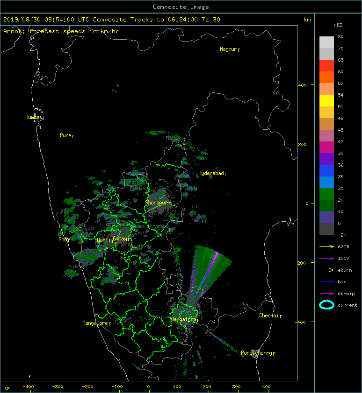
Task: Select the light orange dBZ swatch between 57 and 54
Action: (326, 89)
